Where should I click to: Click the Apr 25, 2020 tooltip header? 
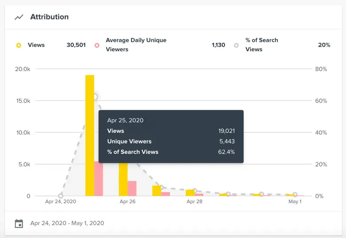click(x=125, y=120)
